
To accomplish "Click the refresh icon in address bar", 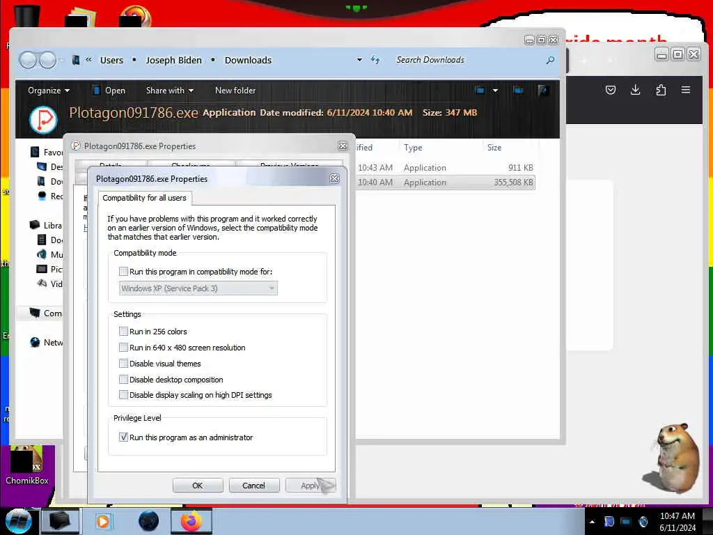I will click(375, 60).
